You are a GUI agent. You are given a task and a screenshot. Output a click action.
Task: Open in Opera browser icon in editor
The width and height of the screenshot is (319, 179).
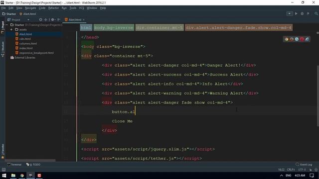(302, 39)
